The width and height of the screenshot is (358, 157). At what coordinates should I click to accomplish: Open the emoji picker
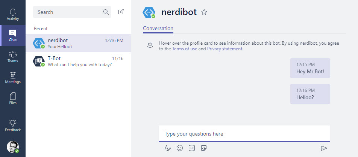point(180,148)
